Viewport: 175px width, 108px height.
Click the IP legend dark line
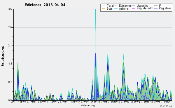tap(156, 6)
